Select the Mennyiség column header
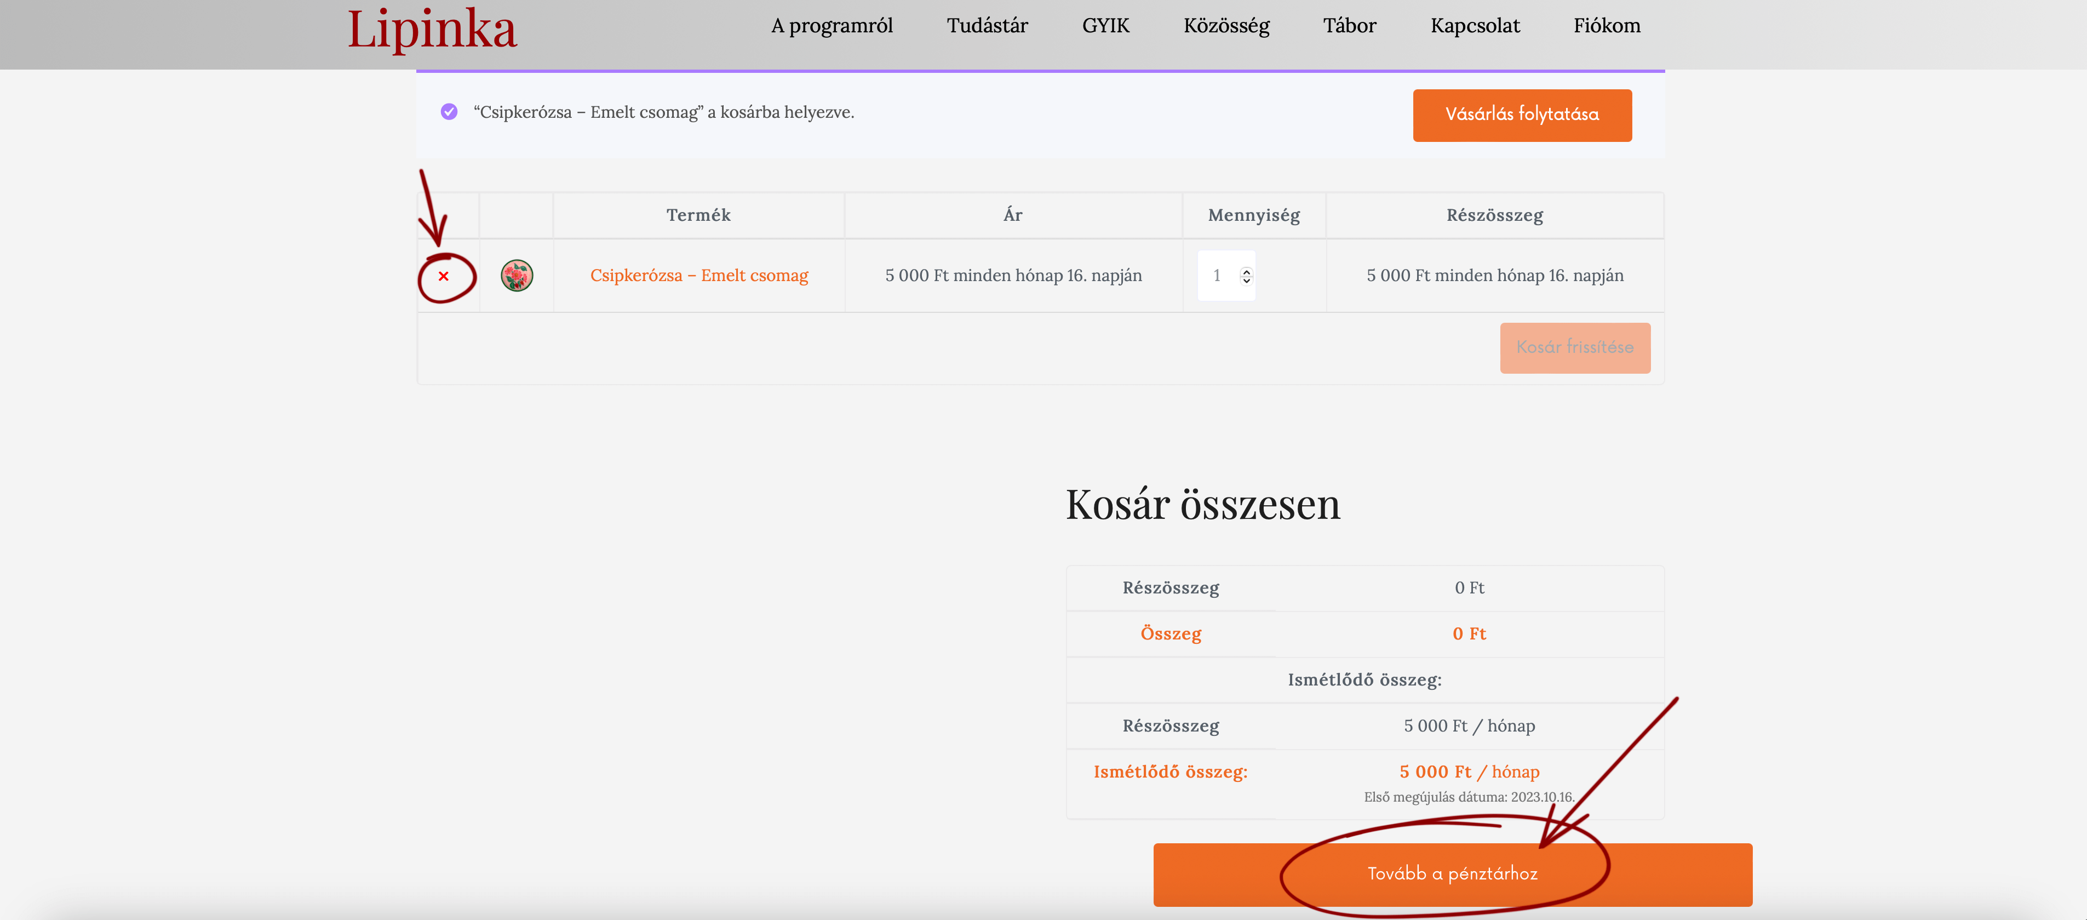The image size is (2087, 920). (x=1253, y=215)
